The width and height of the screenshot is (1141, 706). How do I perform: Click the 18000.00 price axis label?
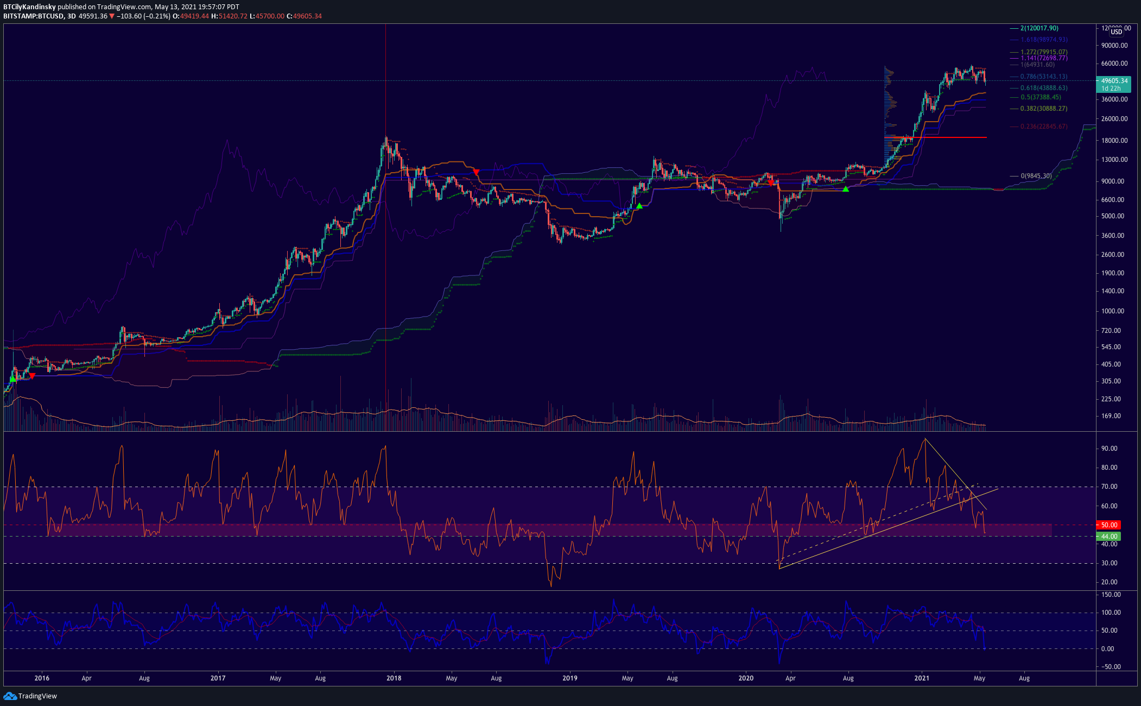1114,141
